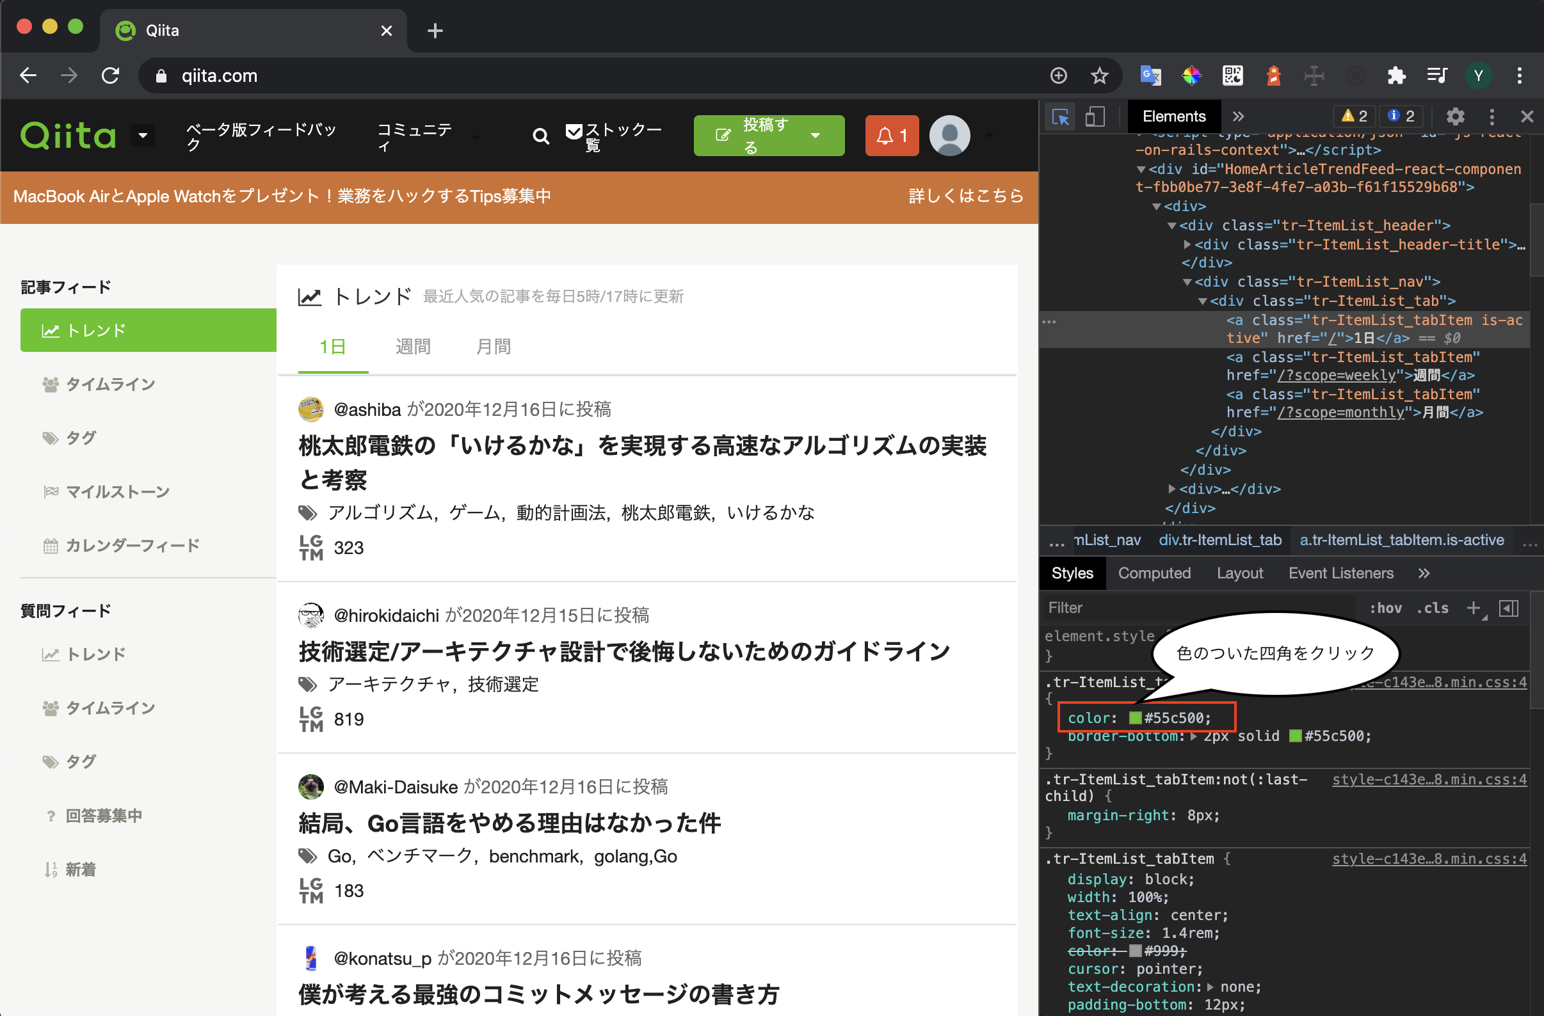Open the QR code extension icon

pos(1232,75)
